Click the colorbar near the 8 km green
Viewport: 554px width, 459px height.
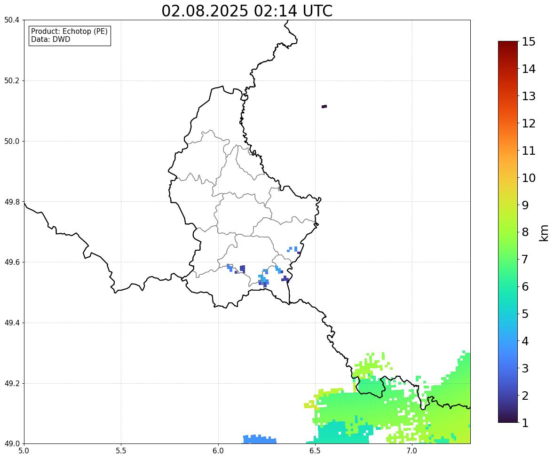coord(508,232)
